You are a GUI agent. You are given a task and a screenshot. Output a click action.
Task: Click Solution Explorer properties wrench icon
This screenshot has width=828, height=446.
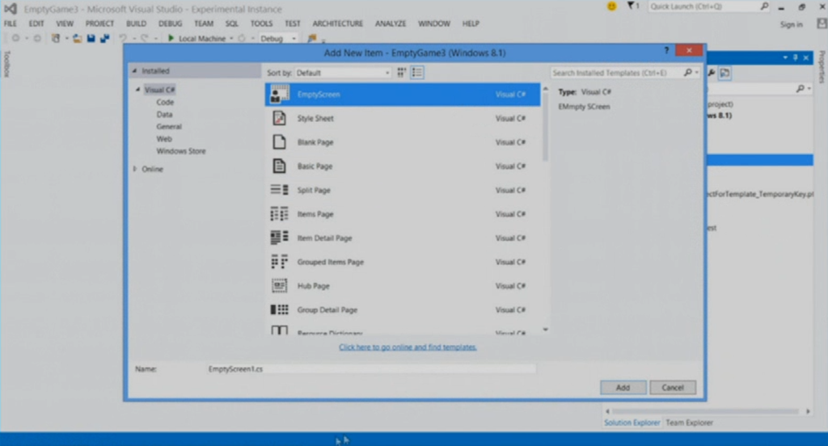[x=712, y=73]
